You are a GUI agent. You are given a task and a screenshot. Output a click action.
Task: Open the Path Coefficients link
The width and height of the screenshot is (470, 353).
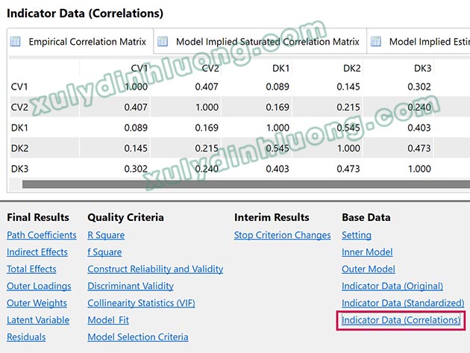point(42,235)
